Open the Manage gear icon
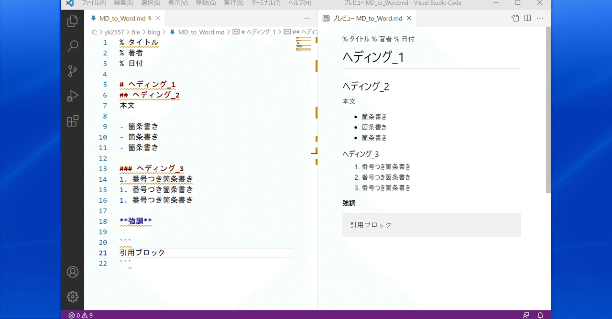 pyautogui.click(x=73, y=297)
